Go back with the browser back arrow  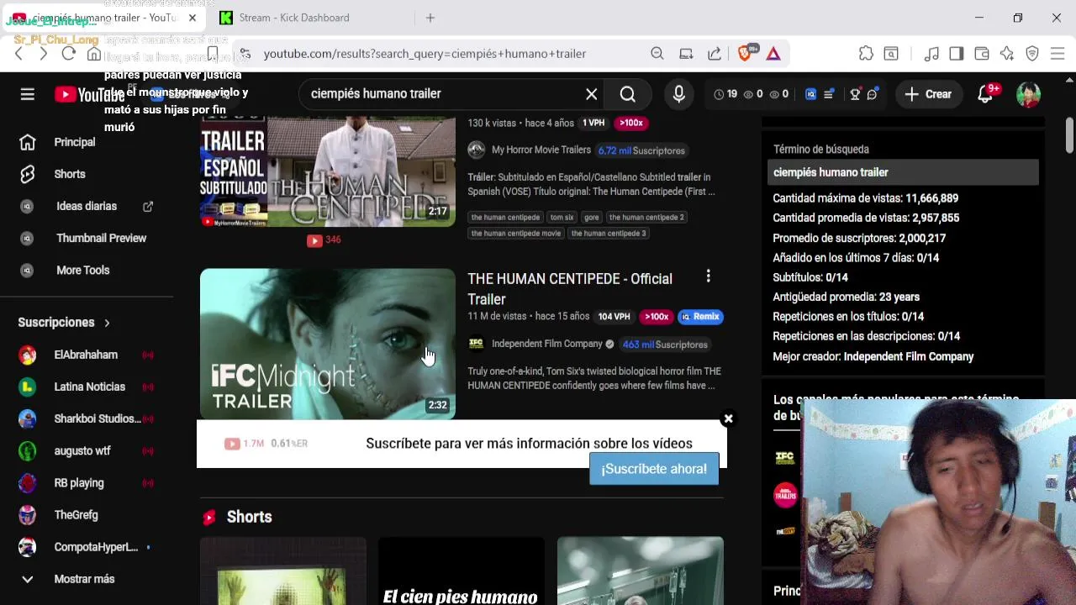18,54
